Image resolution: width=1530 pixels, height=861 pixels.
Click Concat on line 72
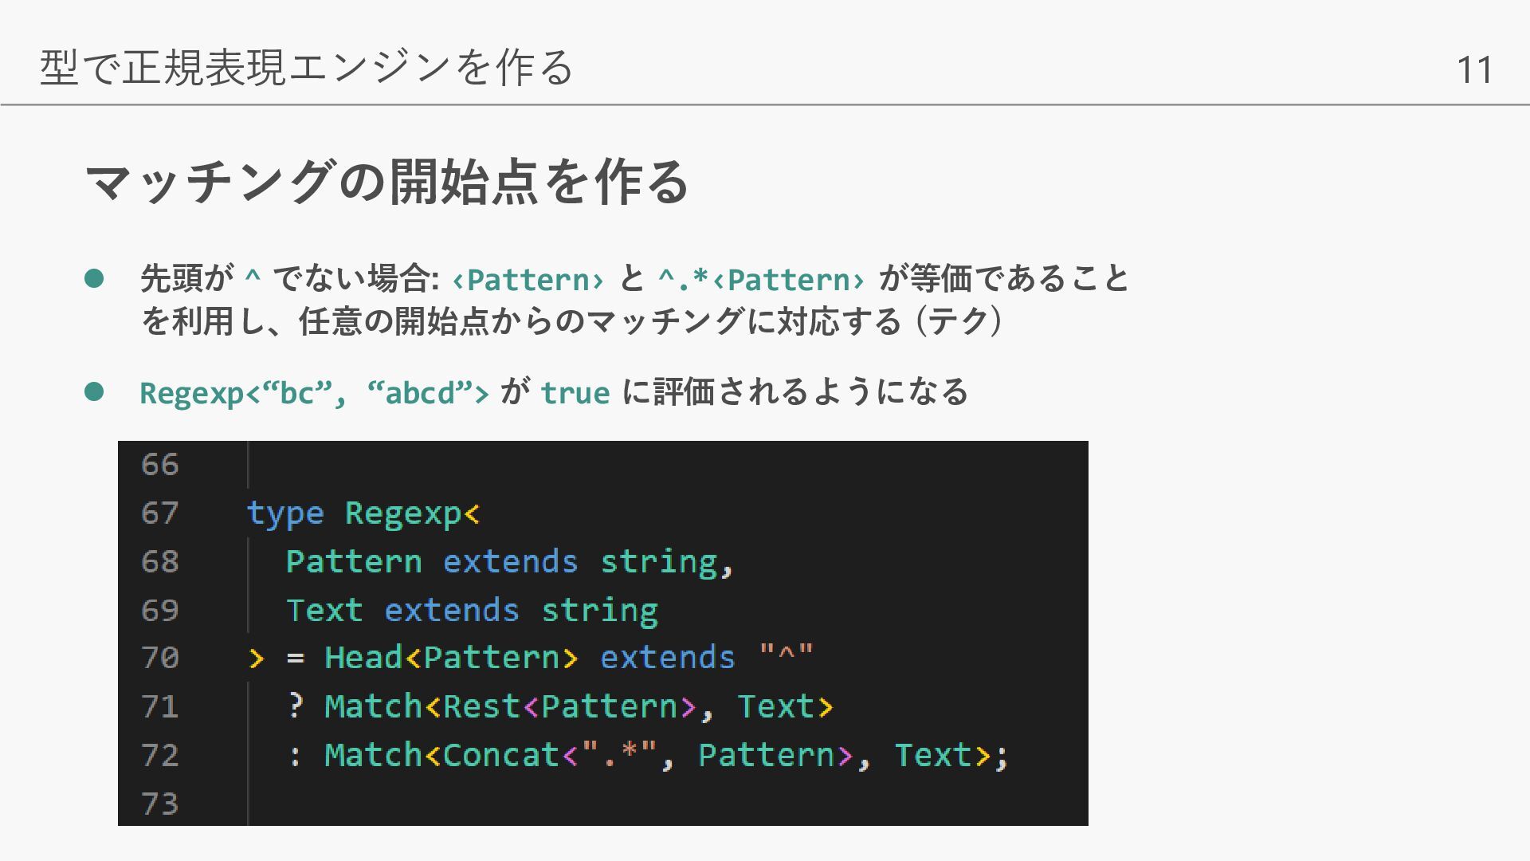pos(500,756)
